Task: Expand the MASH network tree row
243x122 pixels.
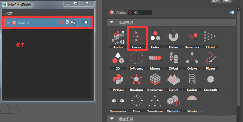Action: pyautogui.click(x=8, y=23)
